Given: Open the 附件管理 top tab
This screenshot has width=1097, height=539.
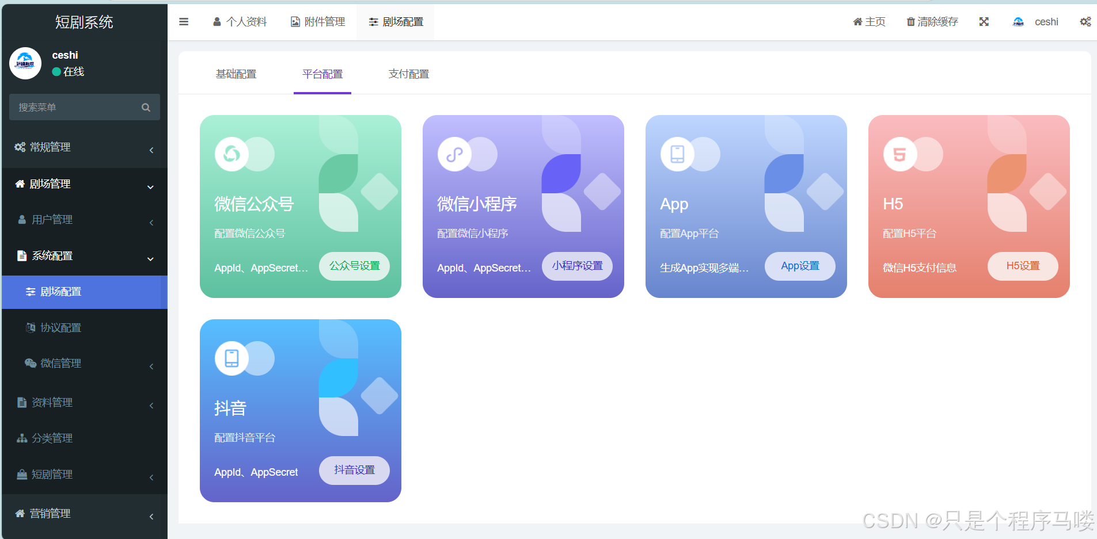Looking at the screenshot, I should coord(318,22).
